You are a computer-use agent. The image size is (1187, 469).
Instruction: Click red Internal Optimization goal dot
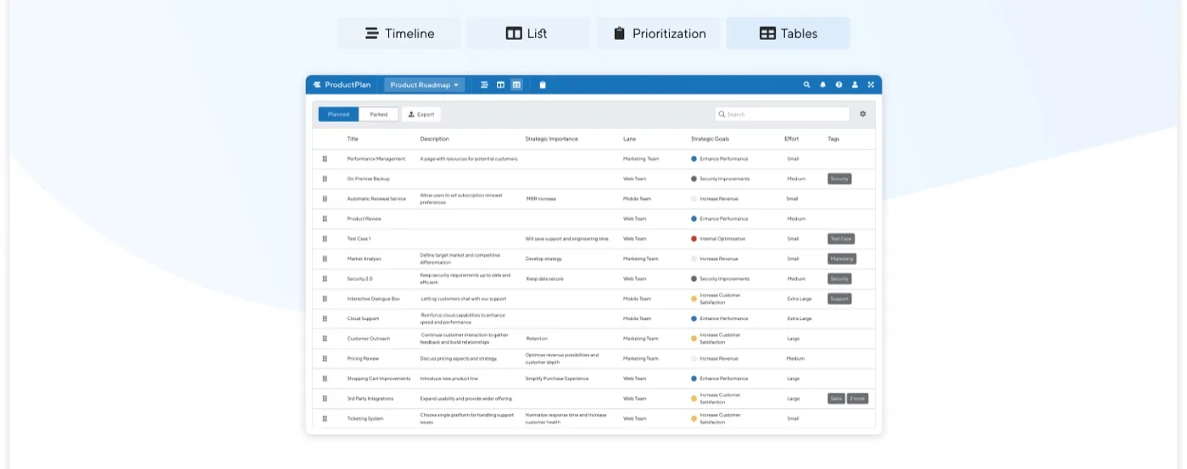(694, 239)
